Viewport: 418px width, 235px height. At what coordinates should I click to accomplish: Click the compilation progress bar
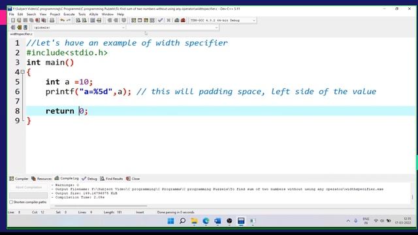pyautogui.click(x=29, y=195)
